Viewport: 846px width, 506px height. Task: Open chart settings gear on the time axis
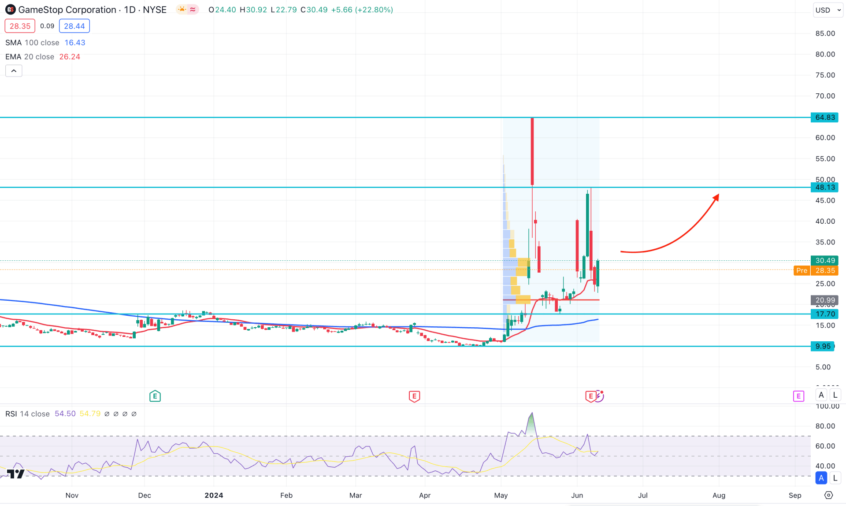click(x=829, y=495)
